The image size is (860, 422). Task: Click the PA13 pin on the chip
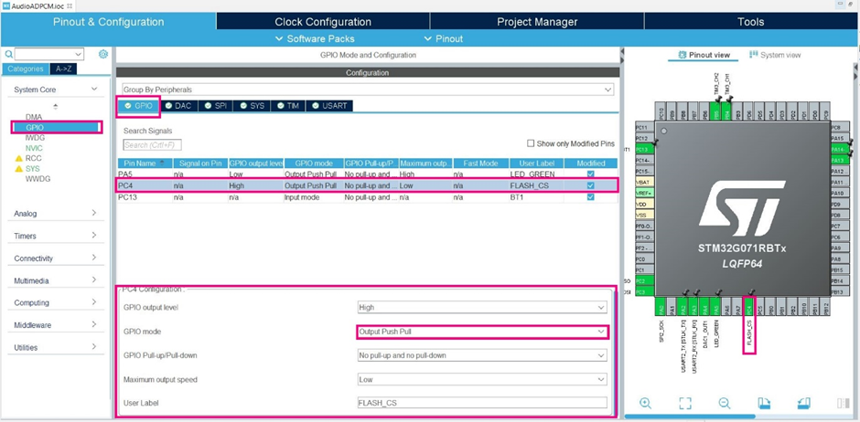(x=840, y=161)
